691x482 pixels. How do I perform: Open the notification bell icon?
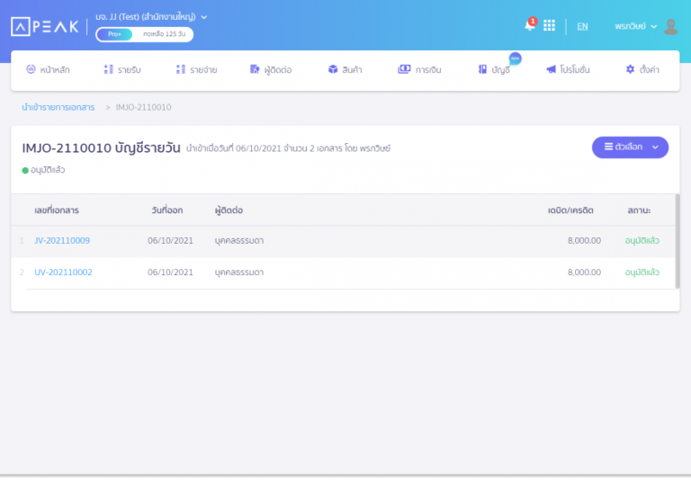tap(529, 25)
